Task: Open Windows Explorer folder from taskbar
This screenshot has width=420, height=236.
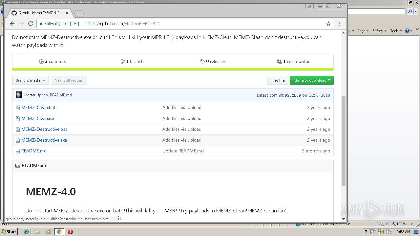Action: pyautogui.click(x=37, y=232)
